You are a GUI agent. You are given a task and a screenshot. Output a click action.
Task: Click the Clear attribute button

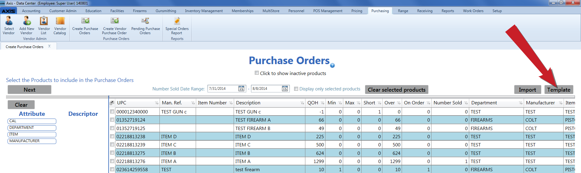21,105
